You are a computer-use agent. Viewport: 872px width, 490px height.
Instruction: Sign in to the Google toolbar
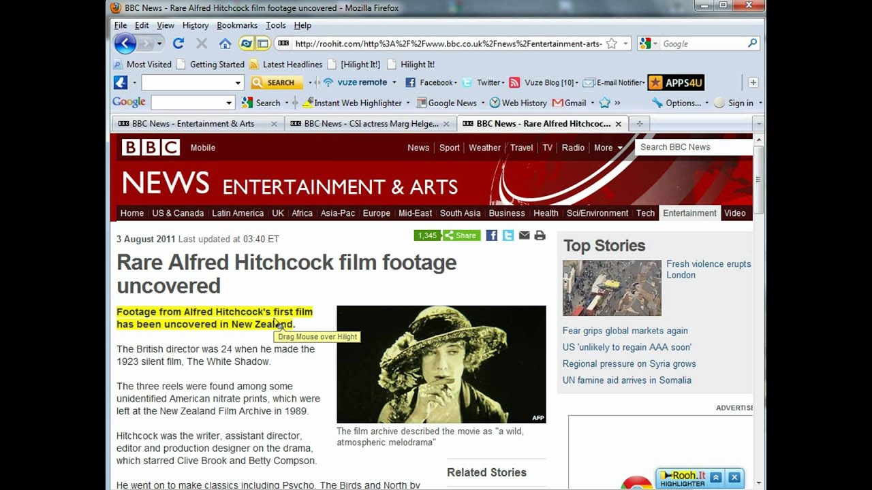(734, 103)
